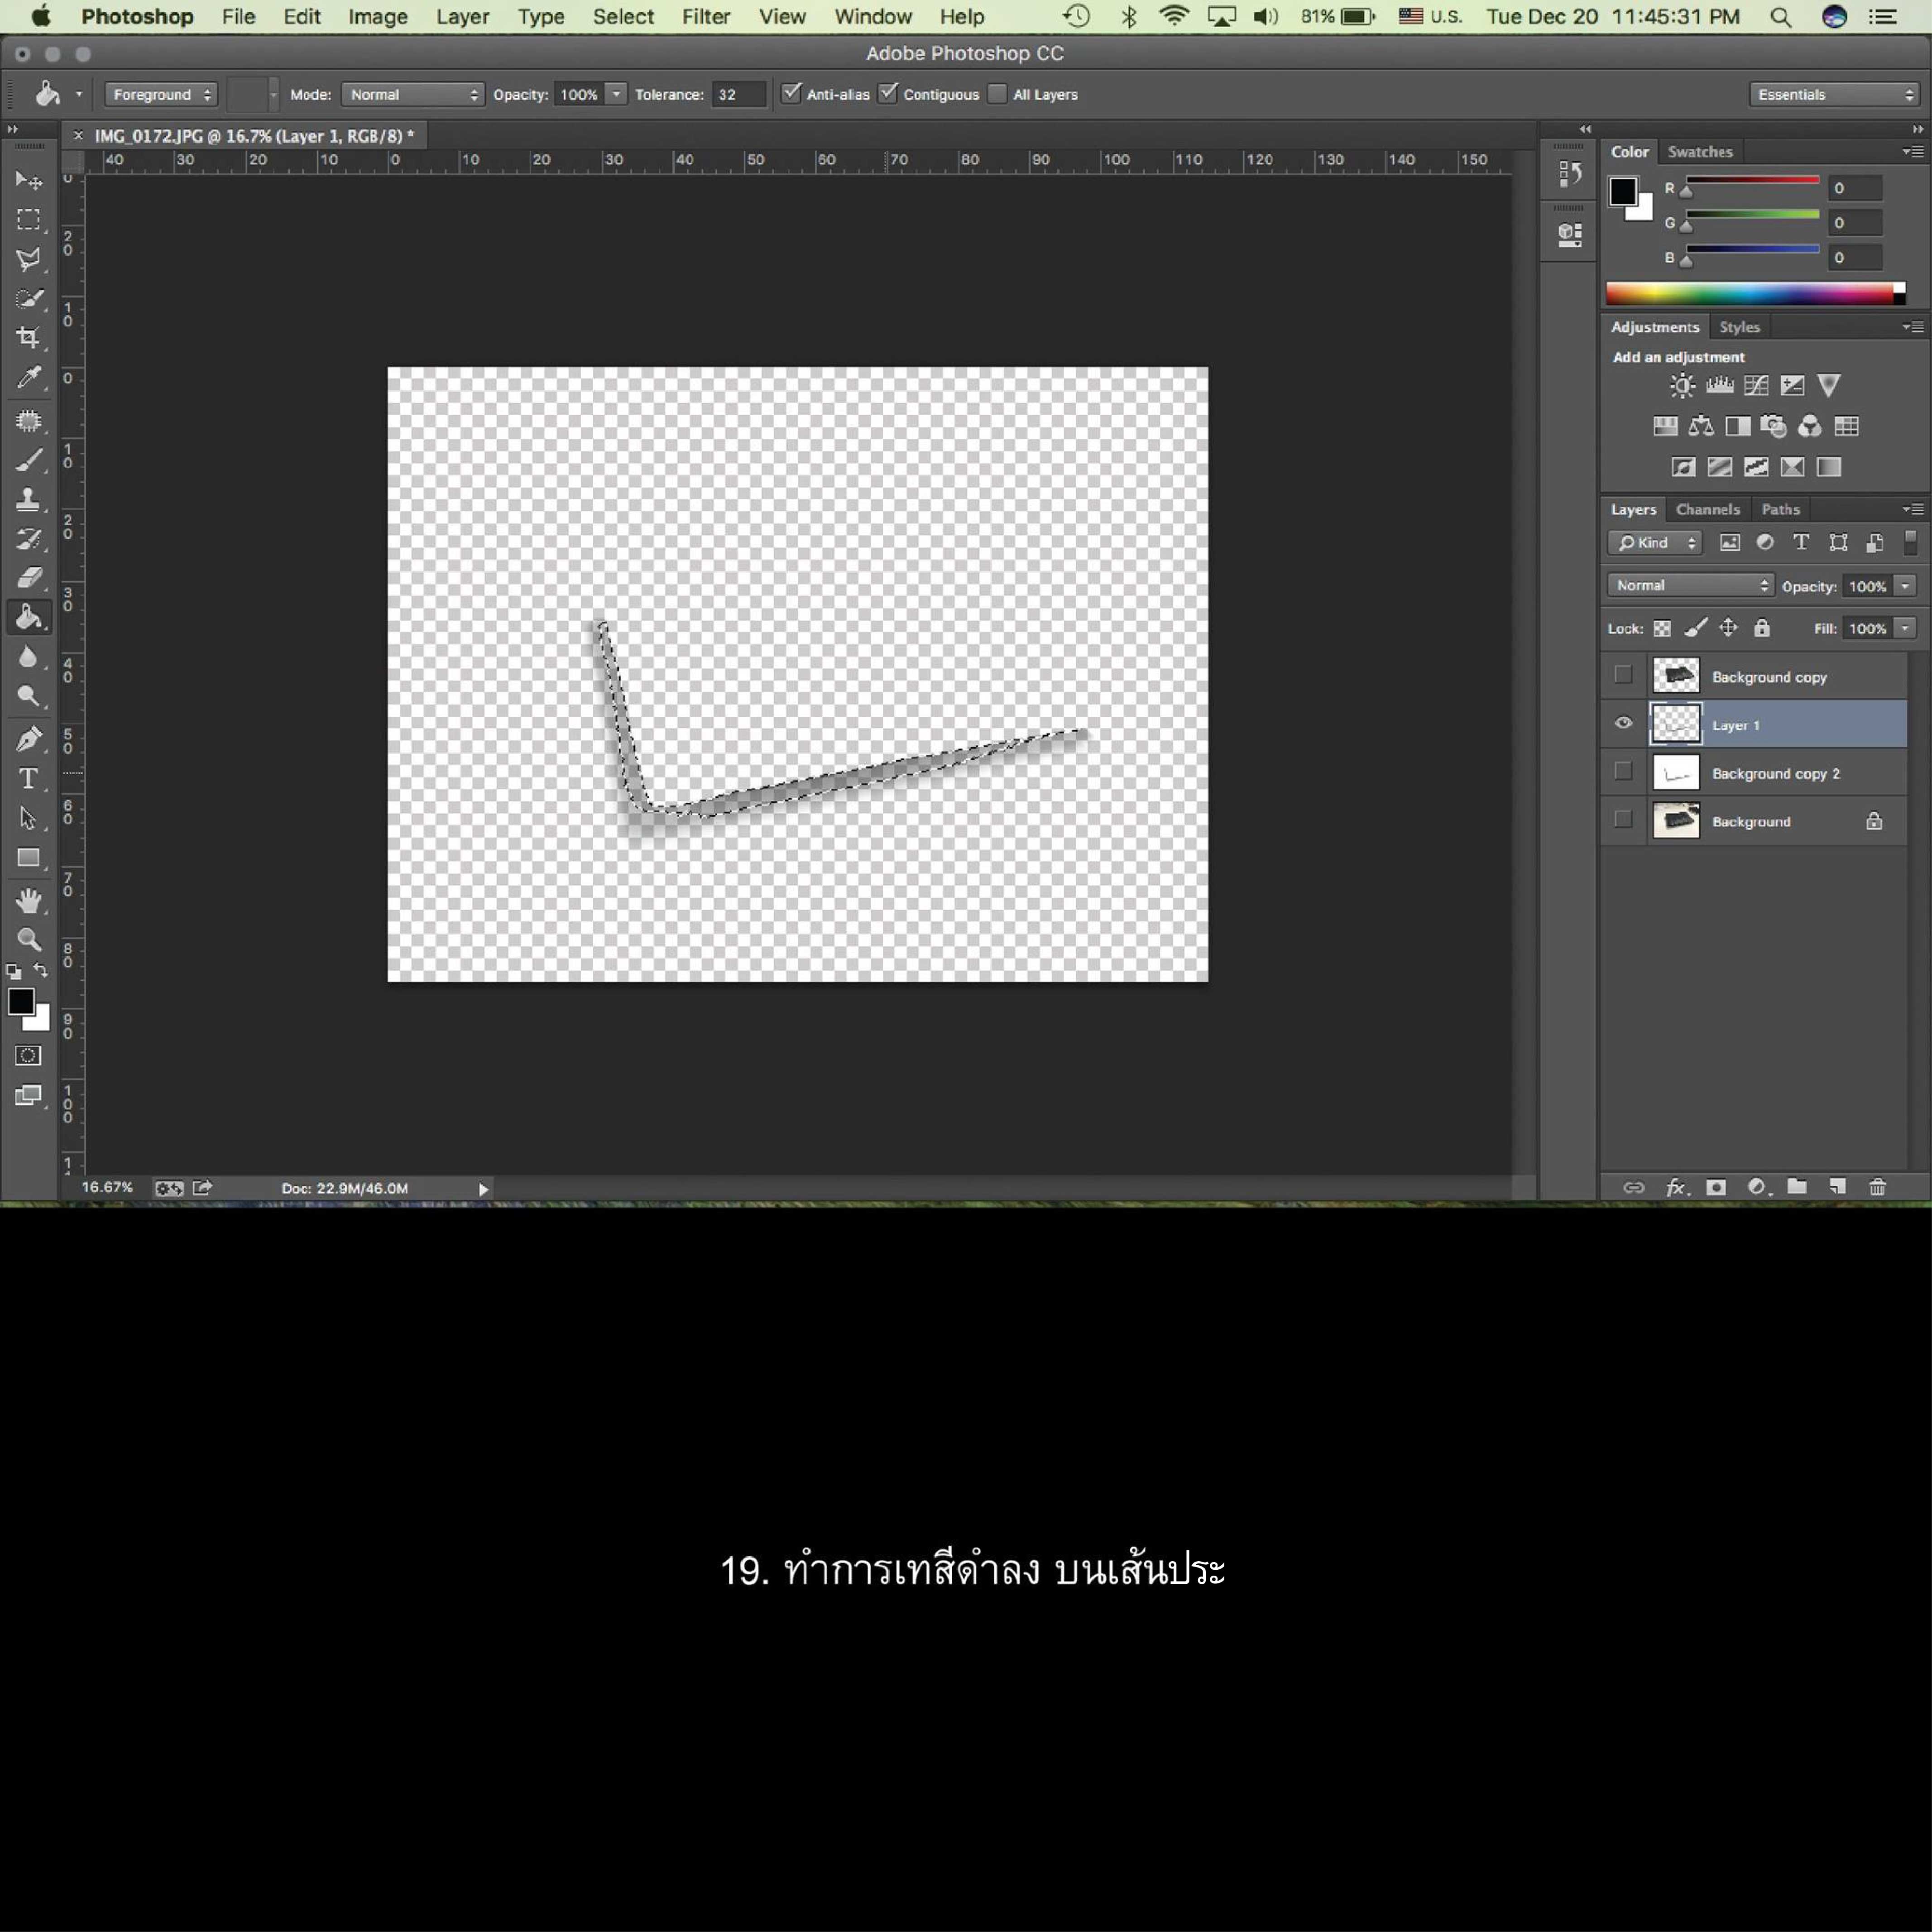Select the Zoom tool

[x=28, y=940]
